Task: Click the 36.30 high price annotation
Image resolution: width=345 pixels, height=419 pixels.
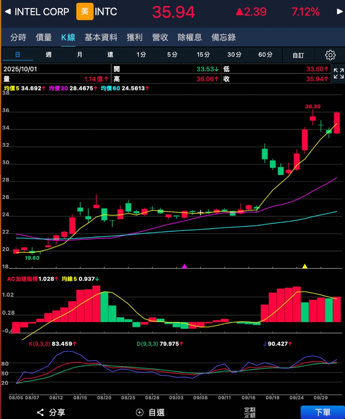Action: pos(313,106)
